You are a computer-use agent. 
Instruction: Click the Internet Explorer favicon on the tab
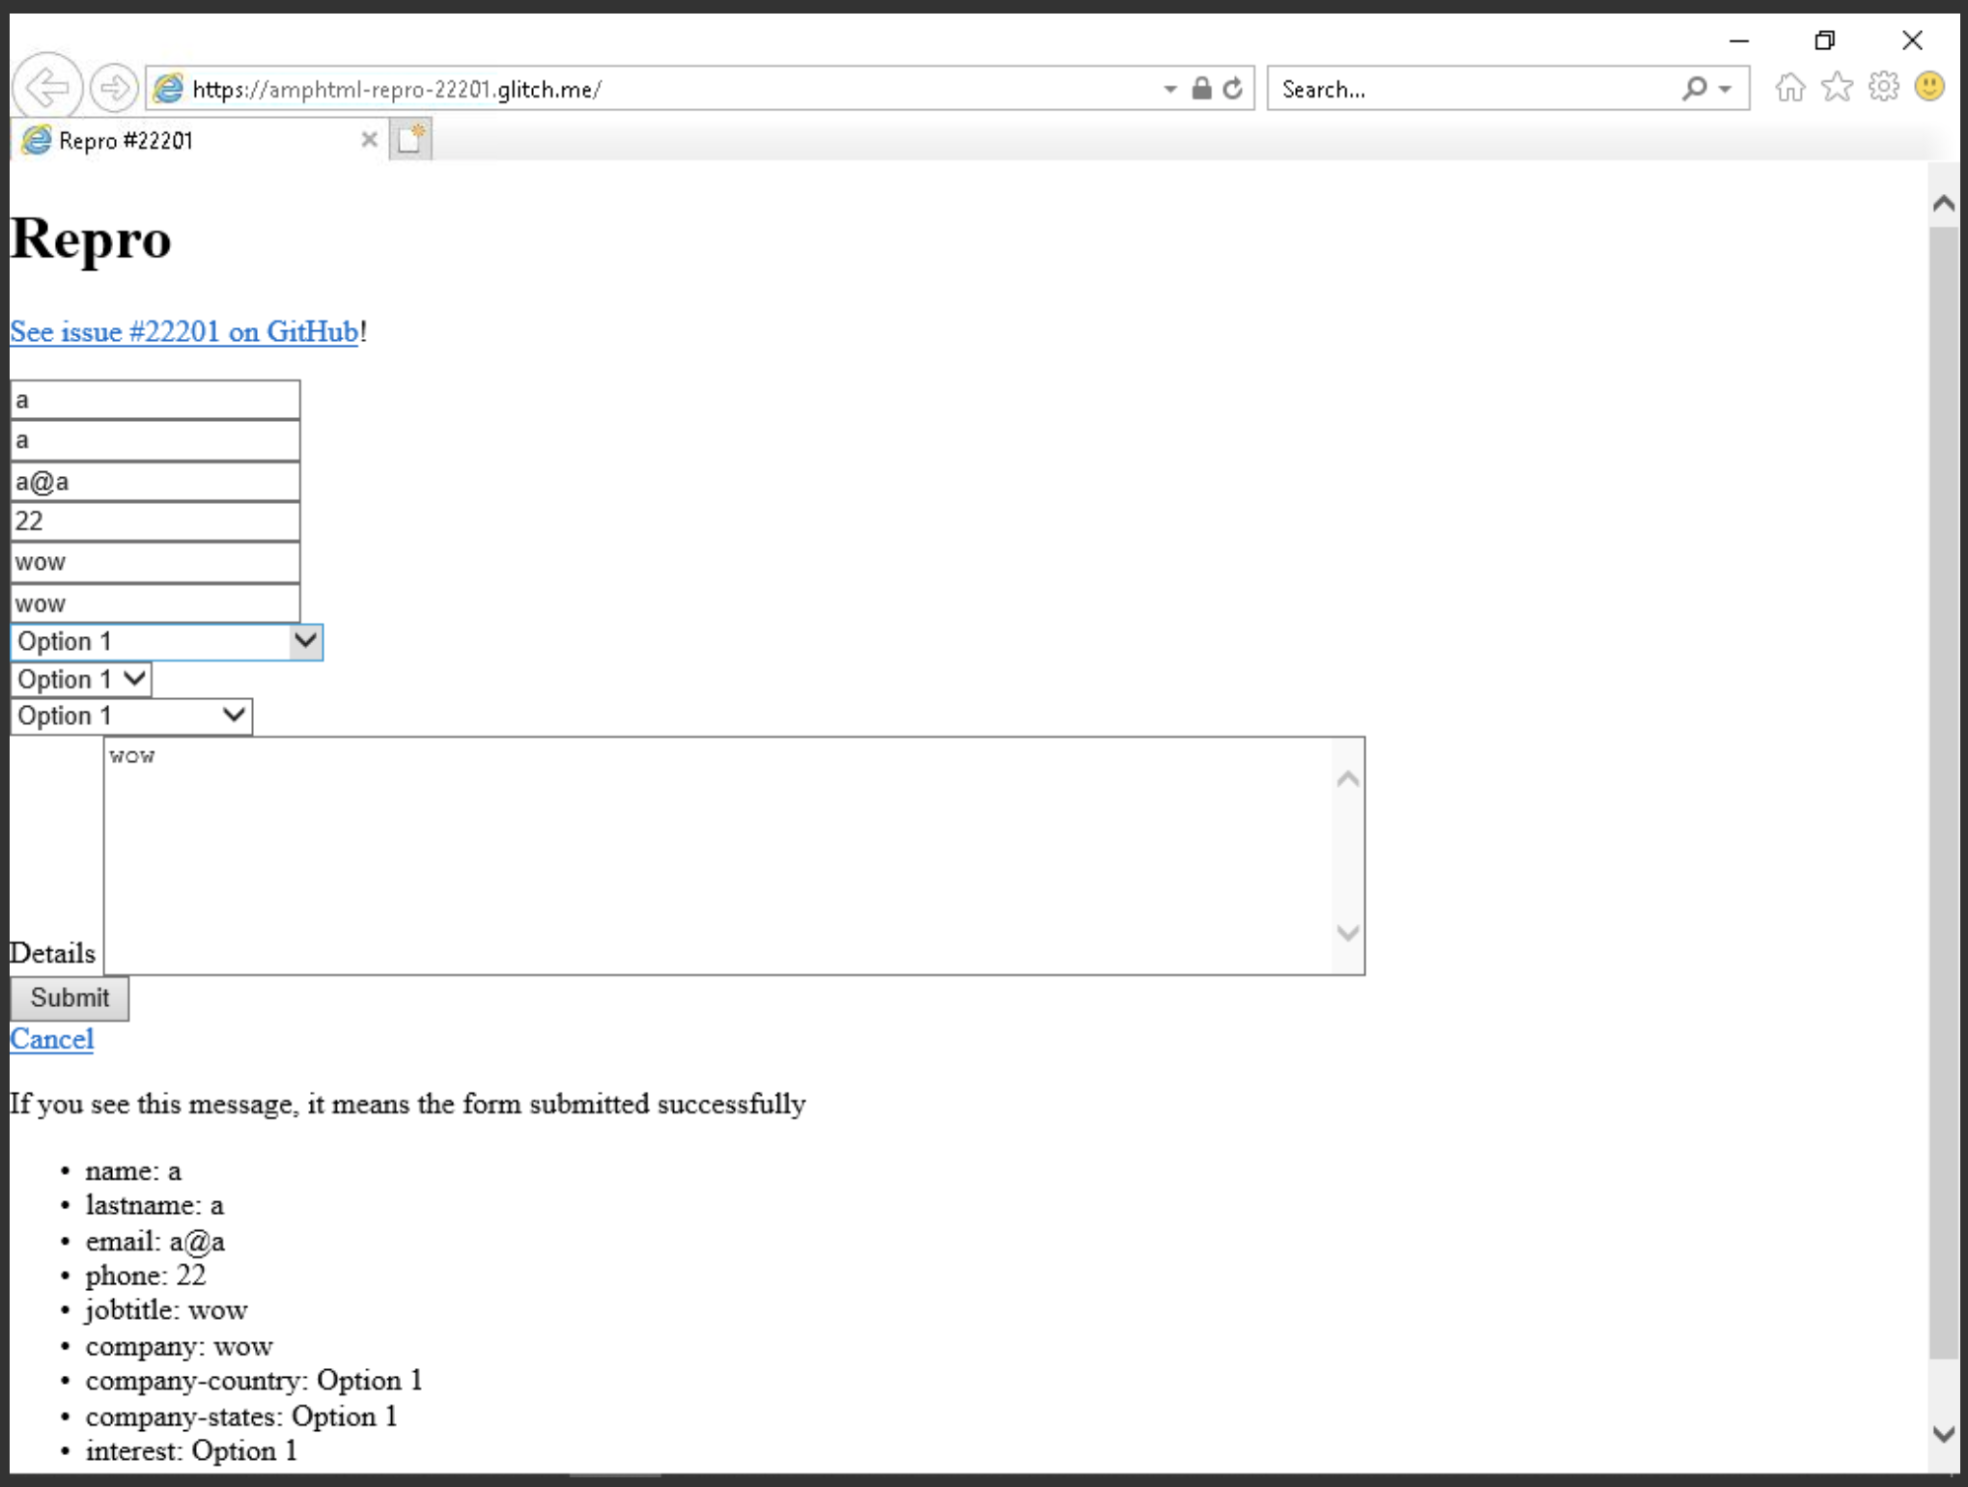pyautogui.click(x=36, y=140)
